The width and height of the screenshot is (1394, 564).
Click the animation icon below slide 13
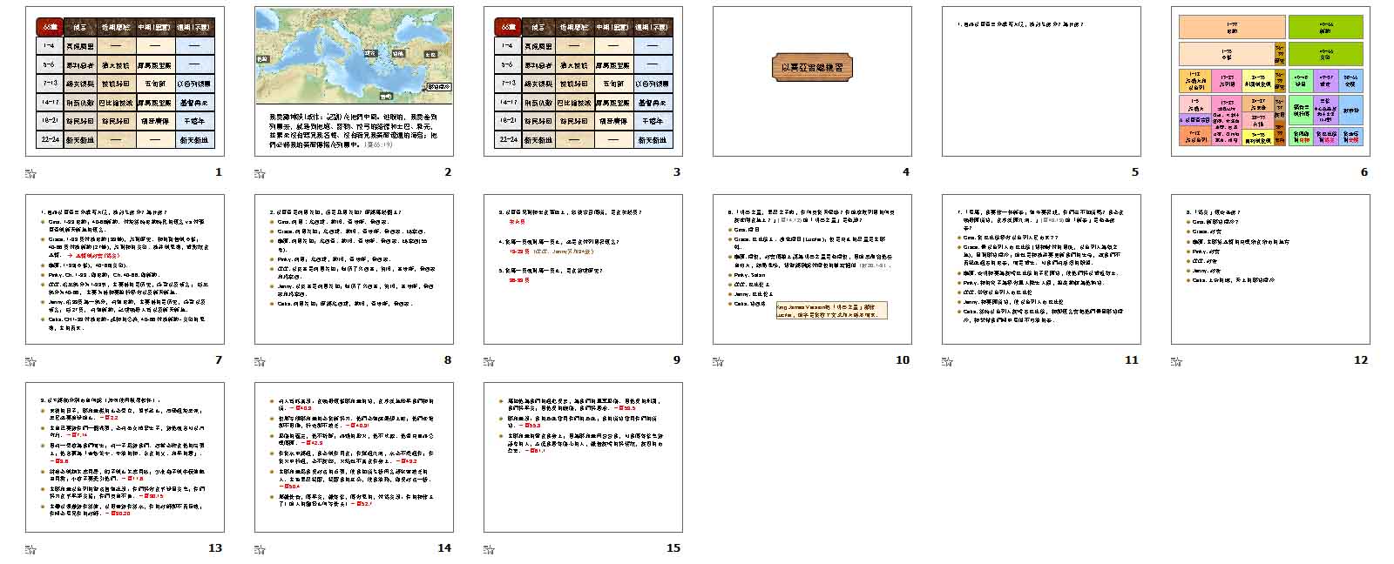coord(30,549)
